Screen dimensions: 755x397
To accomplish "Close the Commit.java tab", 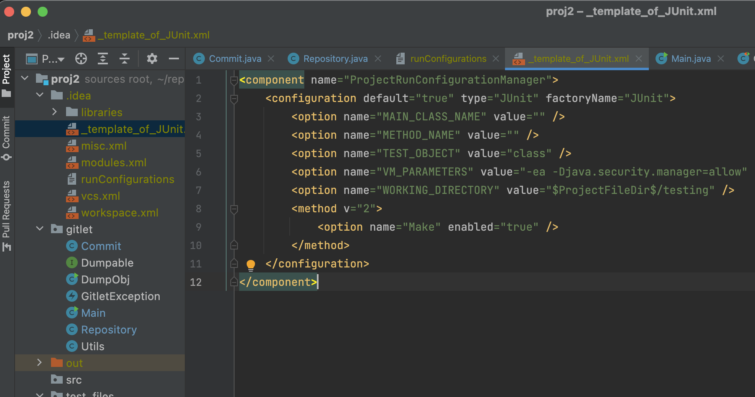I will coord(271,59).
